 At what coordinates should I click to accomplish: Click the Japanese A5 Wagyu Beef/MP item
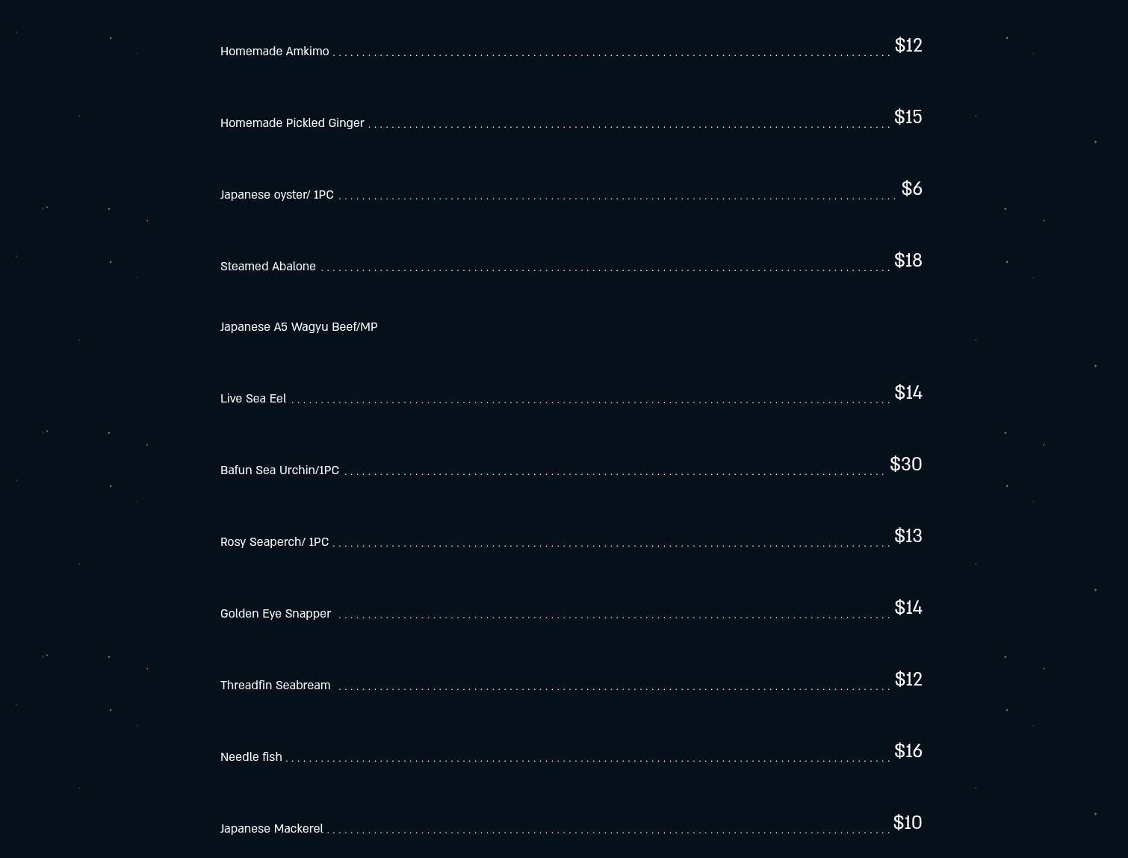click(x=299, y=327)
